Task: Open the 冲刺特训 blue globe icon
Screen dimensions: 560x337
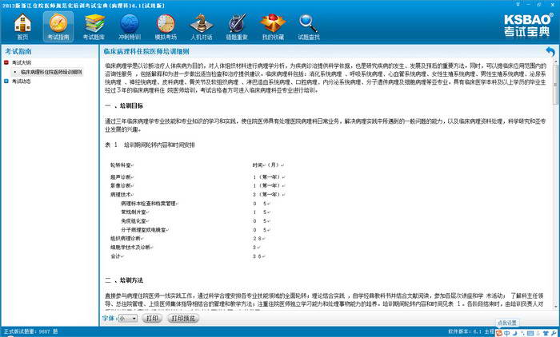Action: [x=130, y=23]
